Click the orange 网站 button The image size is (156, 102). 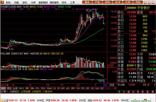(138, 2)
